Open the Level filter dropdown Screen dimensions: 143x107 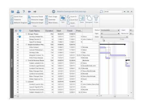pos(131,30)
